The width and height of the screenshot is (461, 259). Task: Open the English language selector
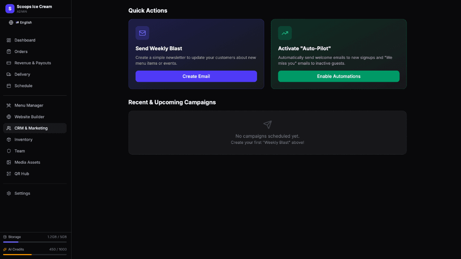click(21, 22)
